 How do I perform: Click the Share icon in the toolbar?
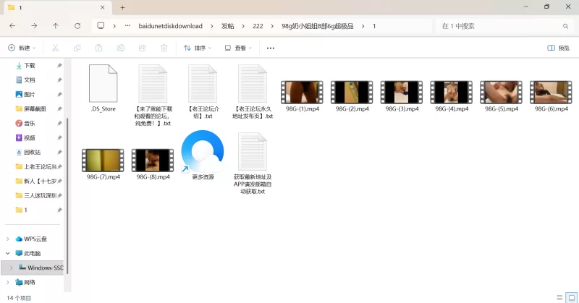coord(142,48)
